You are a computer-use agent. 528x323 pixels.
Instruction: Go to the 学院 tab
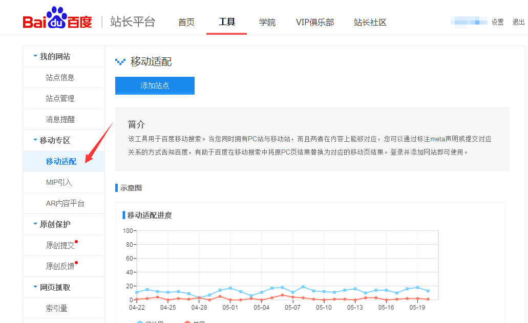267,22
